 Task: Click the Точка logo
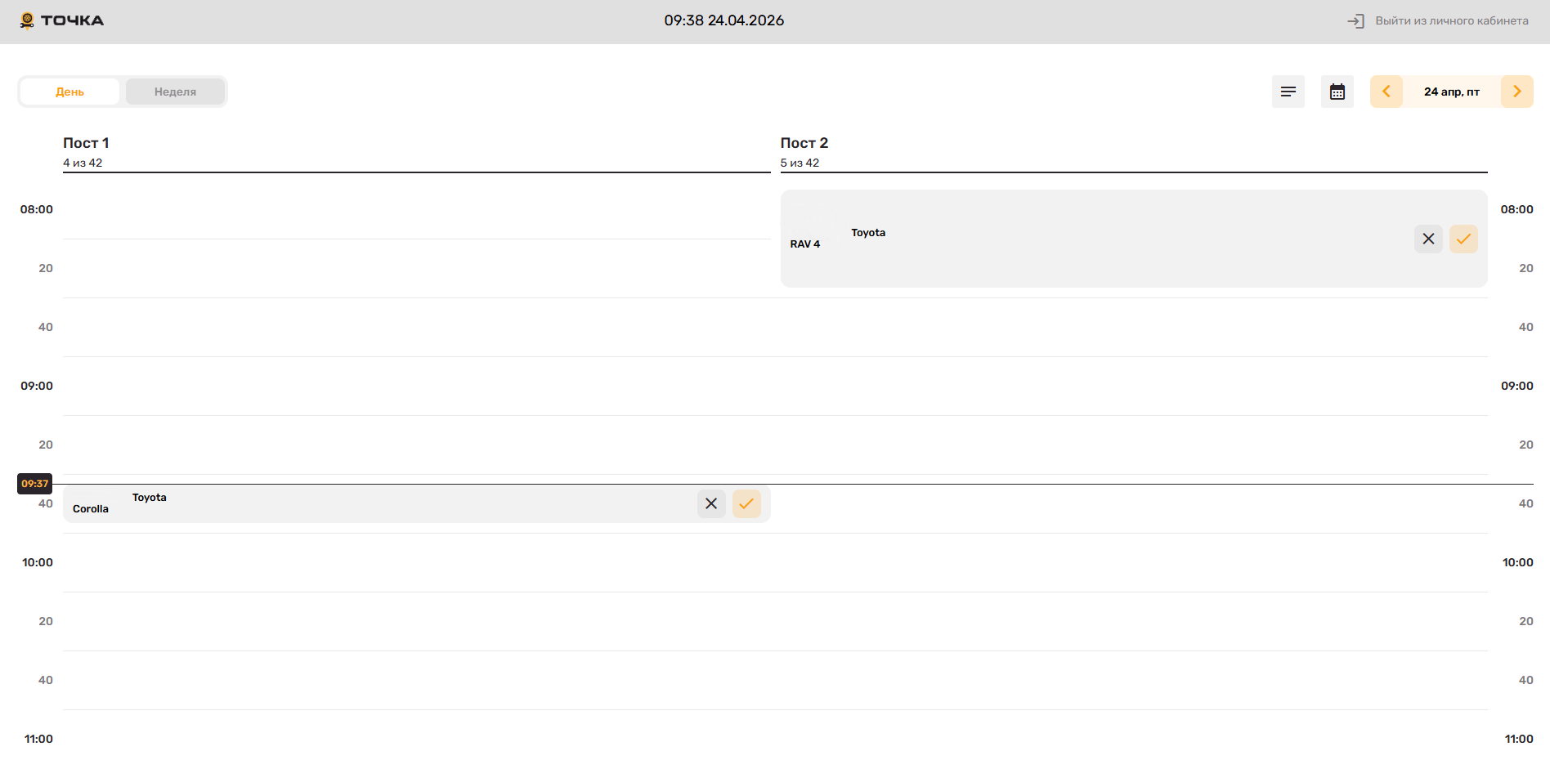click(x=62, y=20)
